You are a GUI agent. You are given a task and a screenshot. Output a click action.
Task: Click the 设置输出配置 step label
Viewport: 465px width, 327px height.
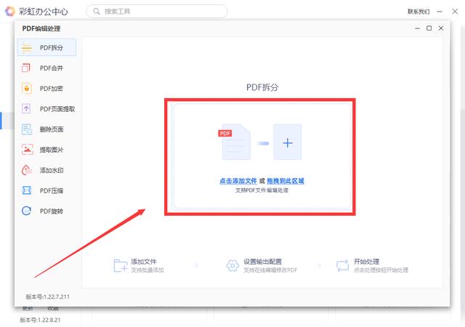coord(262,262)
